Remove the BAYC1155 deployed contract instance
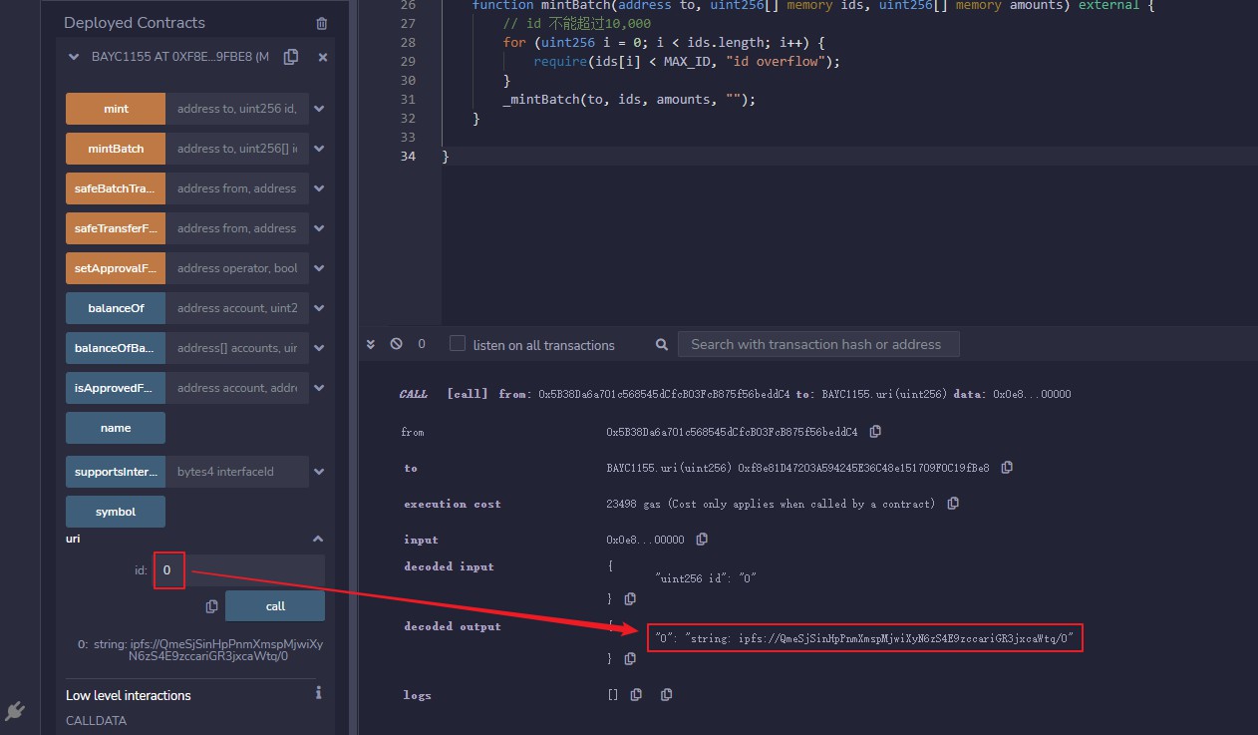 click(x=323, y=58)
